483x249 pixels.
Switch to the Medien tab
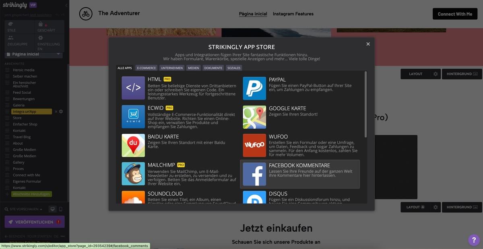[x=193, y=68]
